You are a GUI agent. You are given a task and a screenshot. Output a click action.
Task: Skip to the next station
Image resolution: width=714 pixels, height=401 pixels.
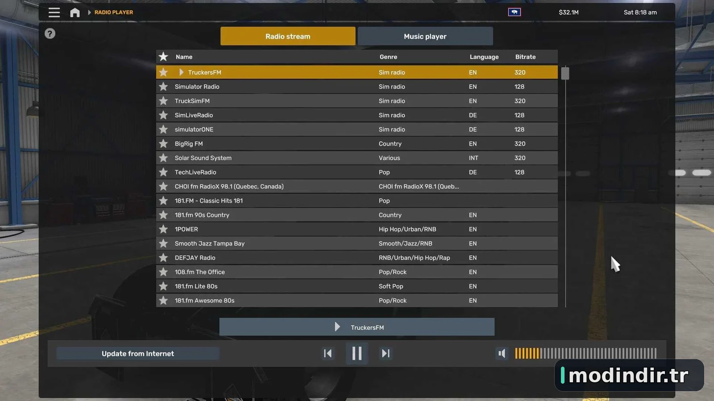pos(386,353)
